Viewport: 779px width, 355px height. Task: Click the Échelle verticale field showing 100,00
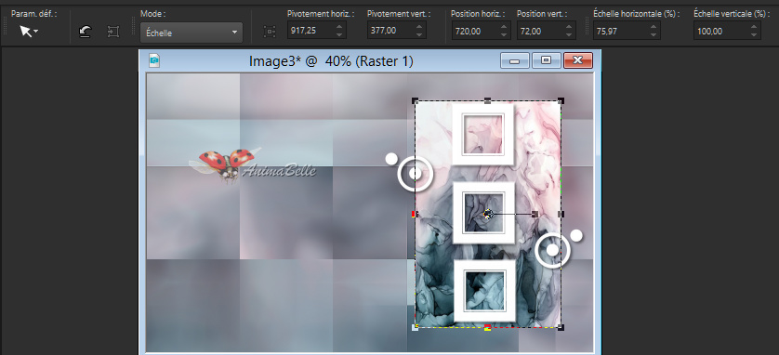tap(720, 31)
